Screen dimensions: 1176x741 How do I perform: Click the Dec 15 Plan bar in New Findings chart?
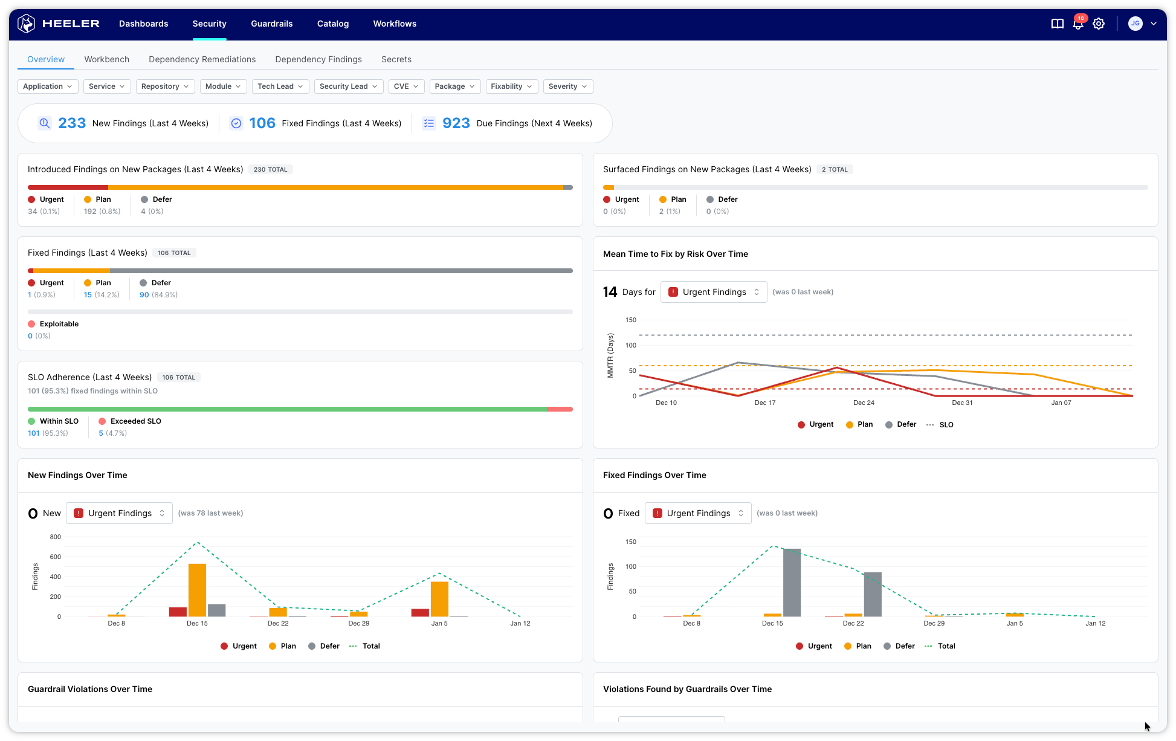click(x=197, y=590)
